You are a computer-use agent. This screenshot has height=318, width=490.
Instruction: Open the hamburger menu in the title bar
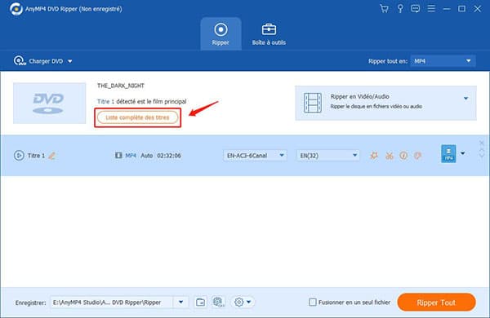tap(431, 9)
